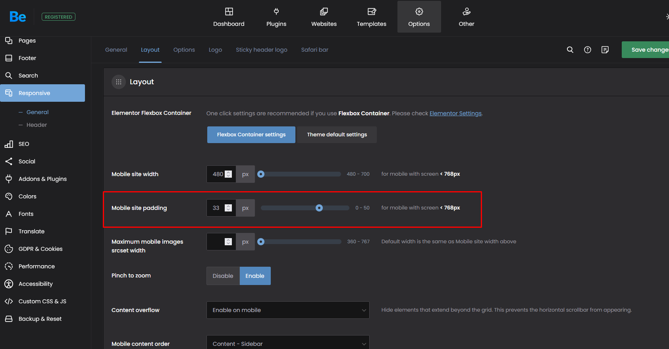Open the Websites icon in top navigation
The width and height of the screenshot is (669, 349).
coord(324,12)
